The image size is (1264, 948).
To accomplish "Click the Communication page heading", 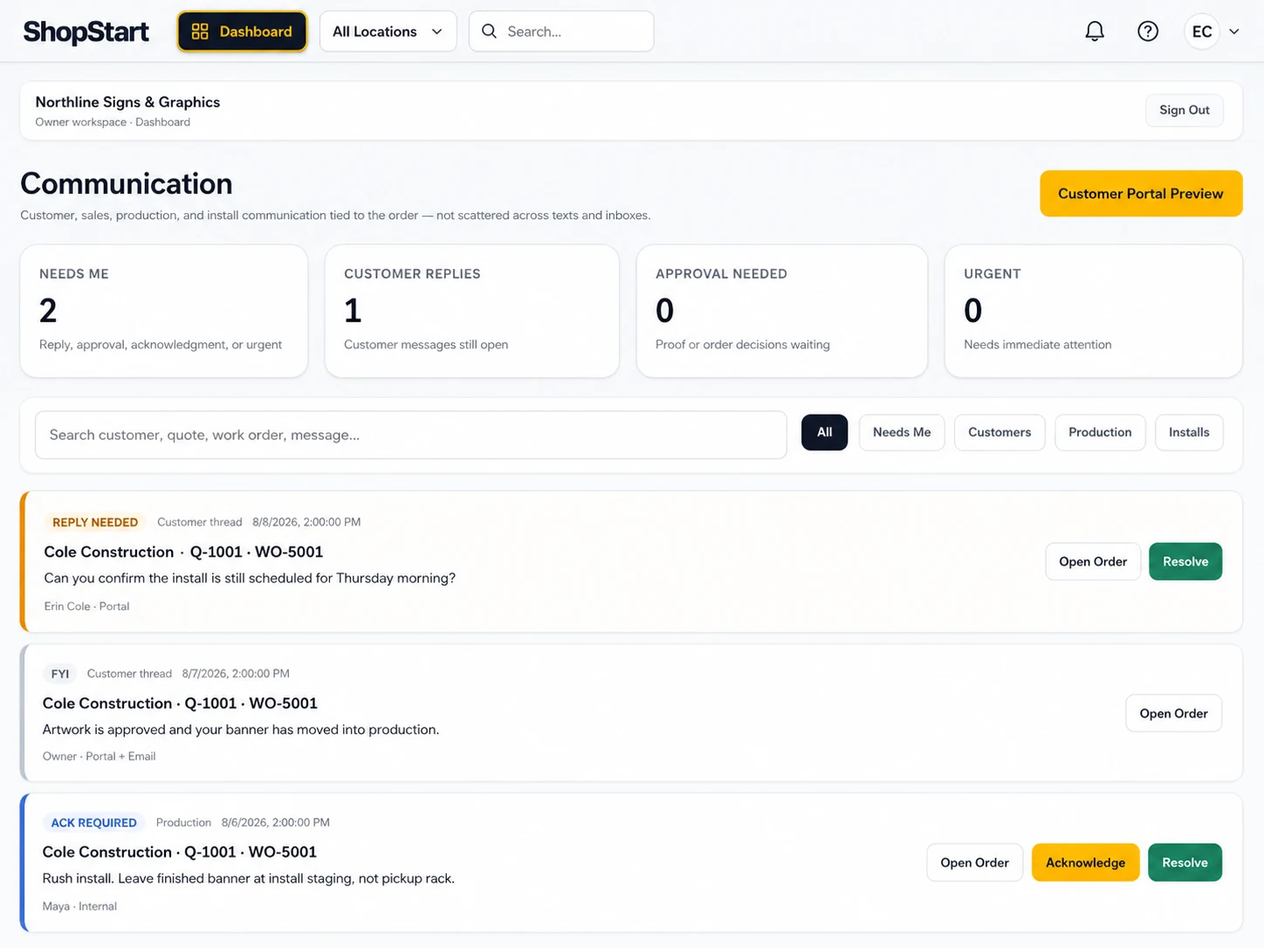I will coord(127,183).
